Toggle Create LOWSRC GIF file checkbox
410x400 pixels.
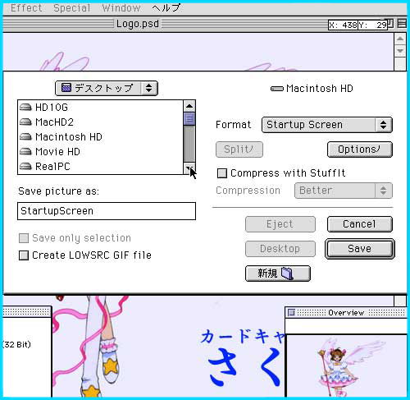[x=24, y=255]
